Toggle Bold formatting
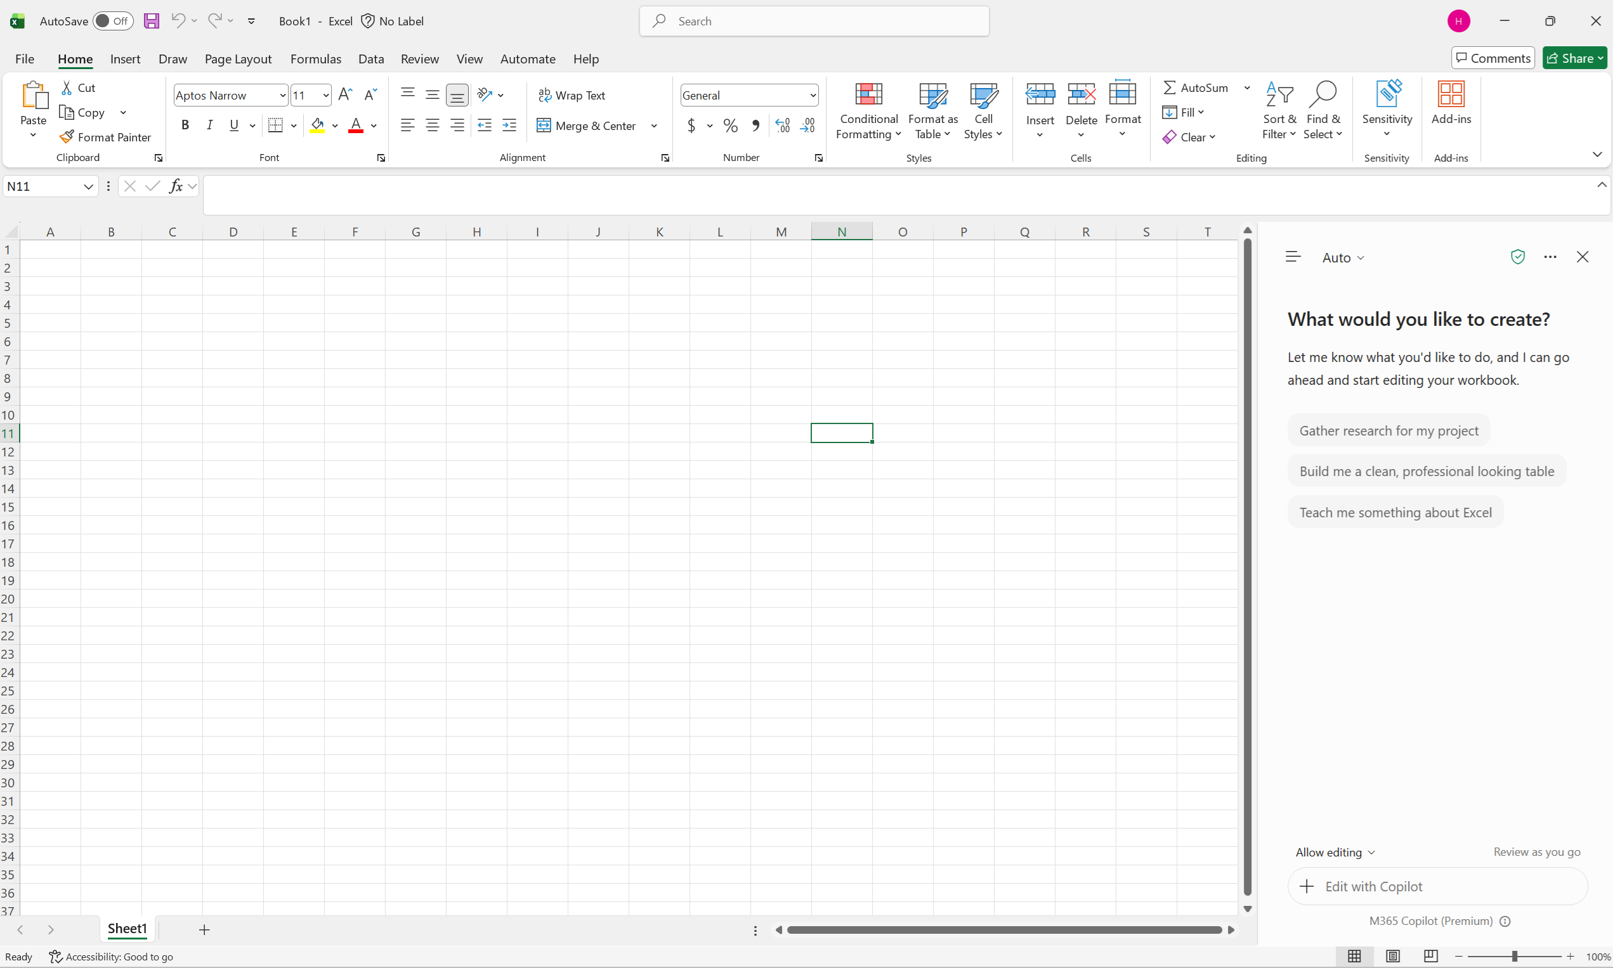The height and width of the screenshot is (968, 1613). (x=185, y=126)
